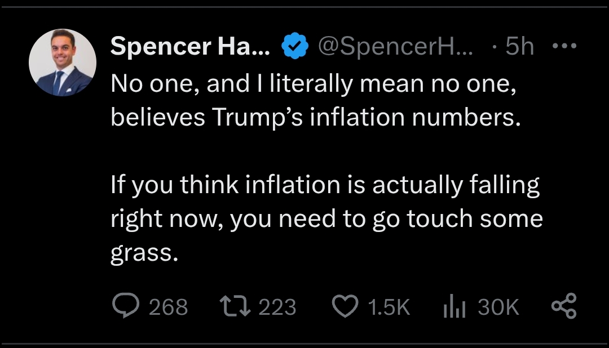609x348 pixels.
Task: Click the 1.5K likes count
Action: click(388, 307)
